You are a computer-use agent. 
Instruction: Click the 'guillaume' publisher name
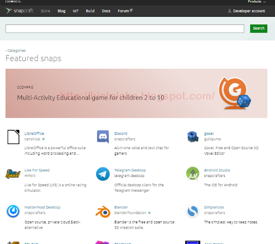point(212,139)
